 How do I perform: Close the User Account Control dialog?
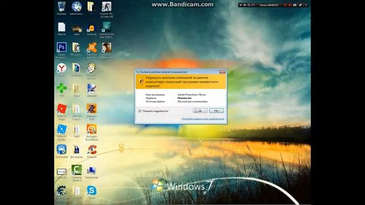pyautogui.click(x=222, y=72)
